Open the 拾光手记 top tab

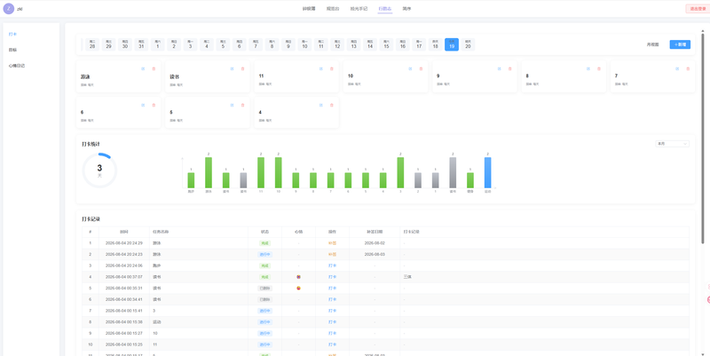click(359, 9)
